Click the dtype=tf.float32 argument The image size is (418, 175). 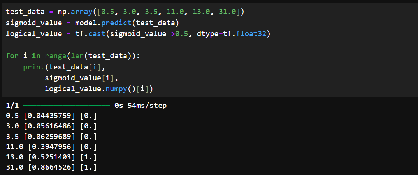point(231,34)
